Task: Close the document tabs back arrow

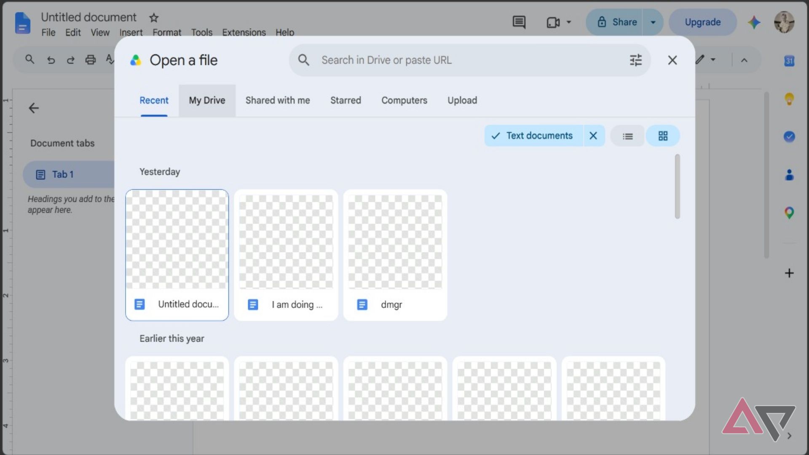Action: [34, 108]
